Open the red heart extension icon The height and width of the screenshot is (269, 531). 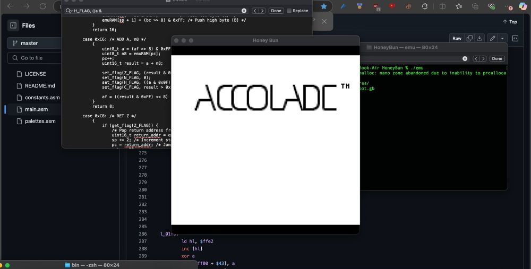pos(392,6)
